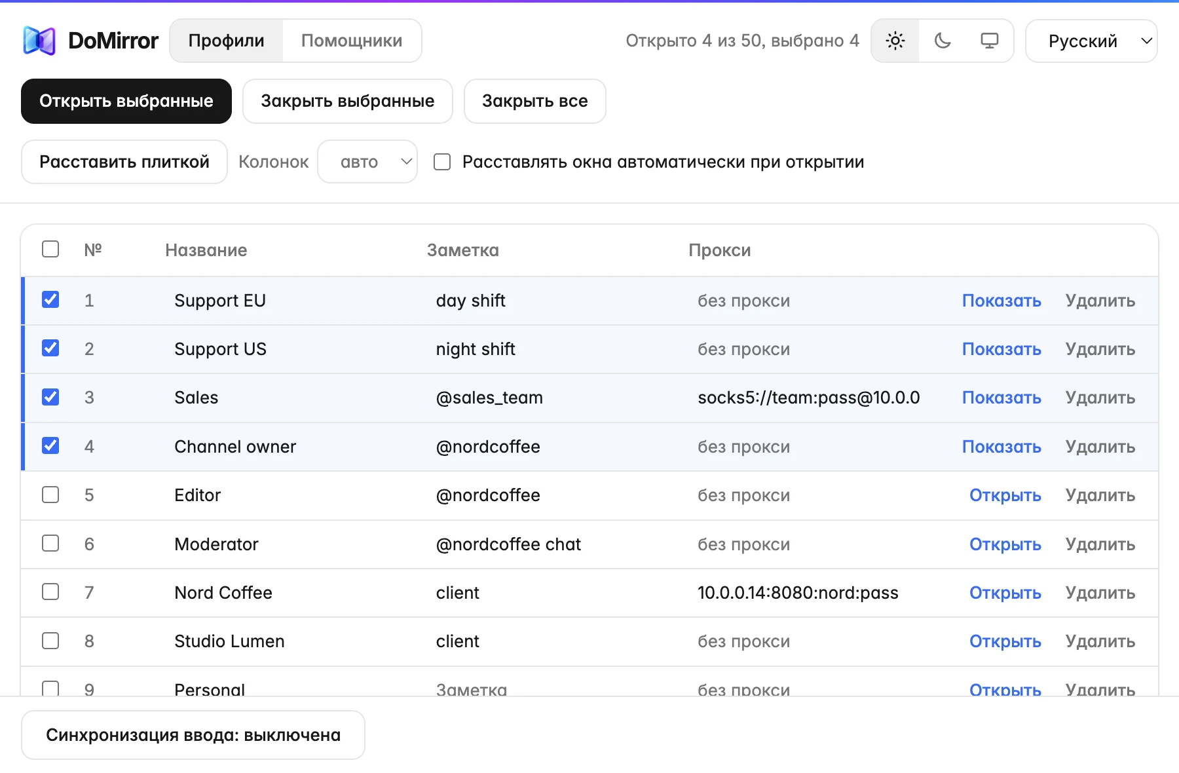Uncheck the Sales row checkbox
1179x773 pixels.
50,397
